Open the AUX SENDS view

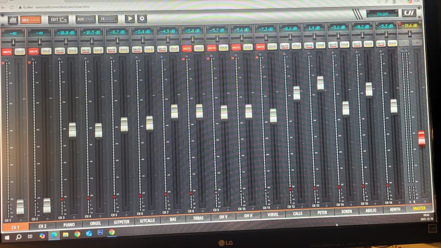(86, 19)
